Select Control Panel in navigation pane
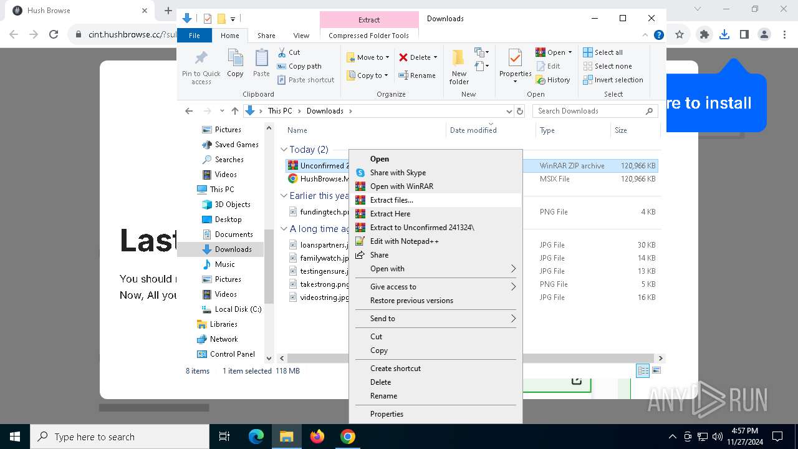The height and width of the screenshot is (449, 798). coord(226,354)
